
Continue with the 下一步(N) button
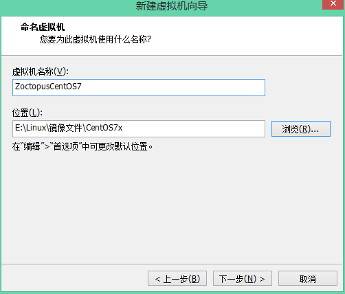coord(243,278)
